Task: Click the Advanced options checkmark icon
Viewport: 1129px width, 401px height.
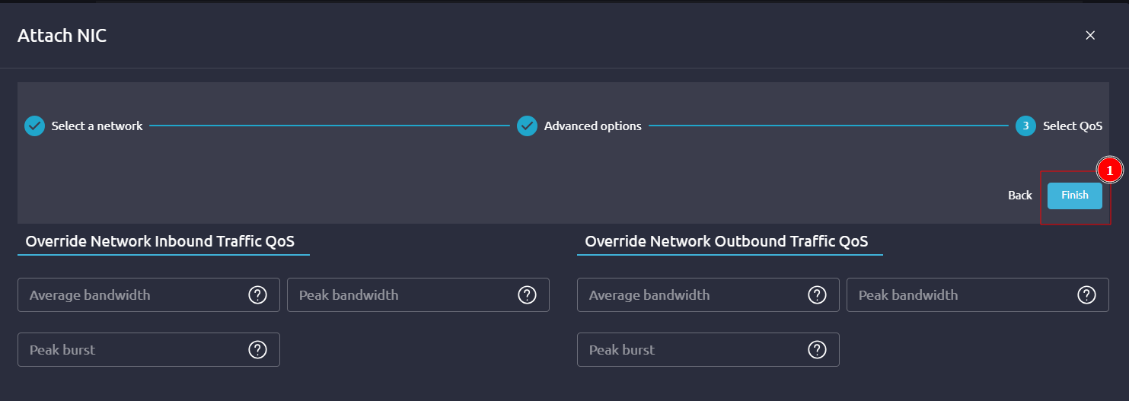Action: pyautogui.click(x=527, y=126)
